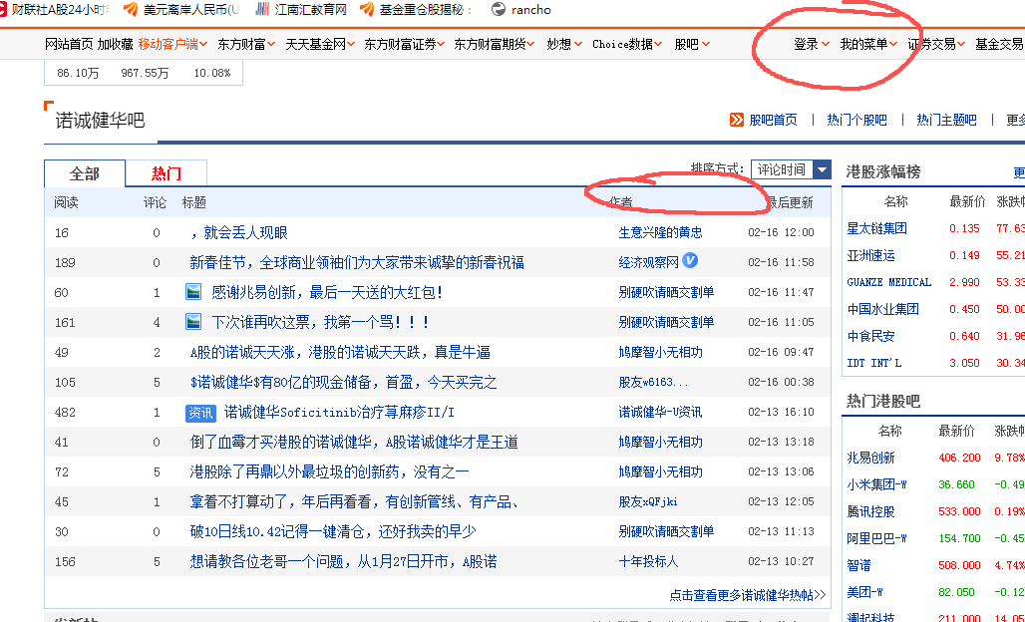
Task: Open post 拿着不打算动了，年后再看看
Action: pyautogui.click(x=355, y=501)
